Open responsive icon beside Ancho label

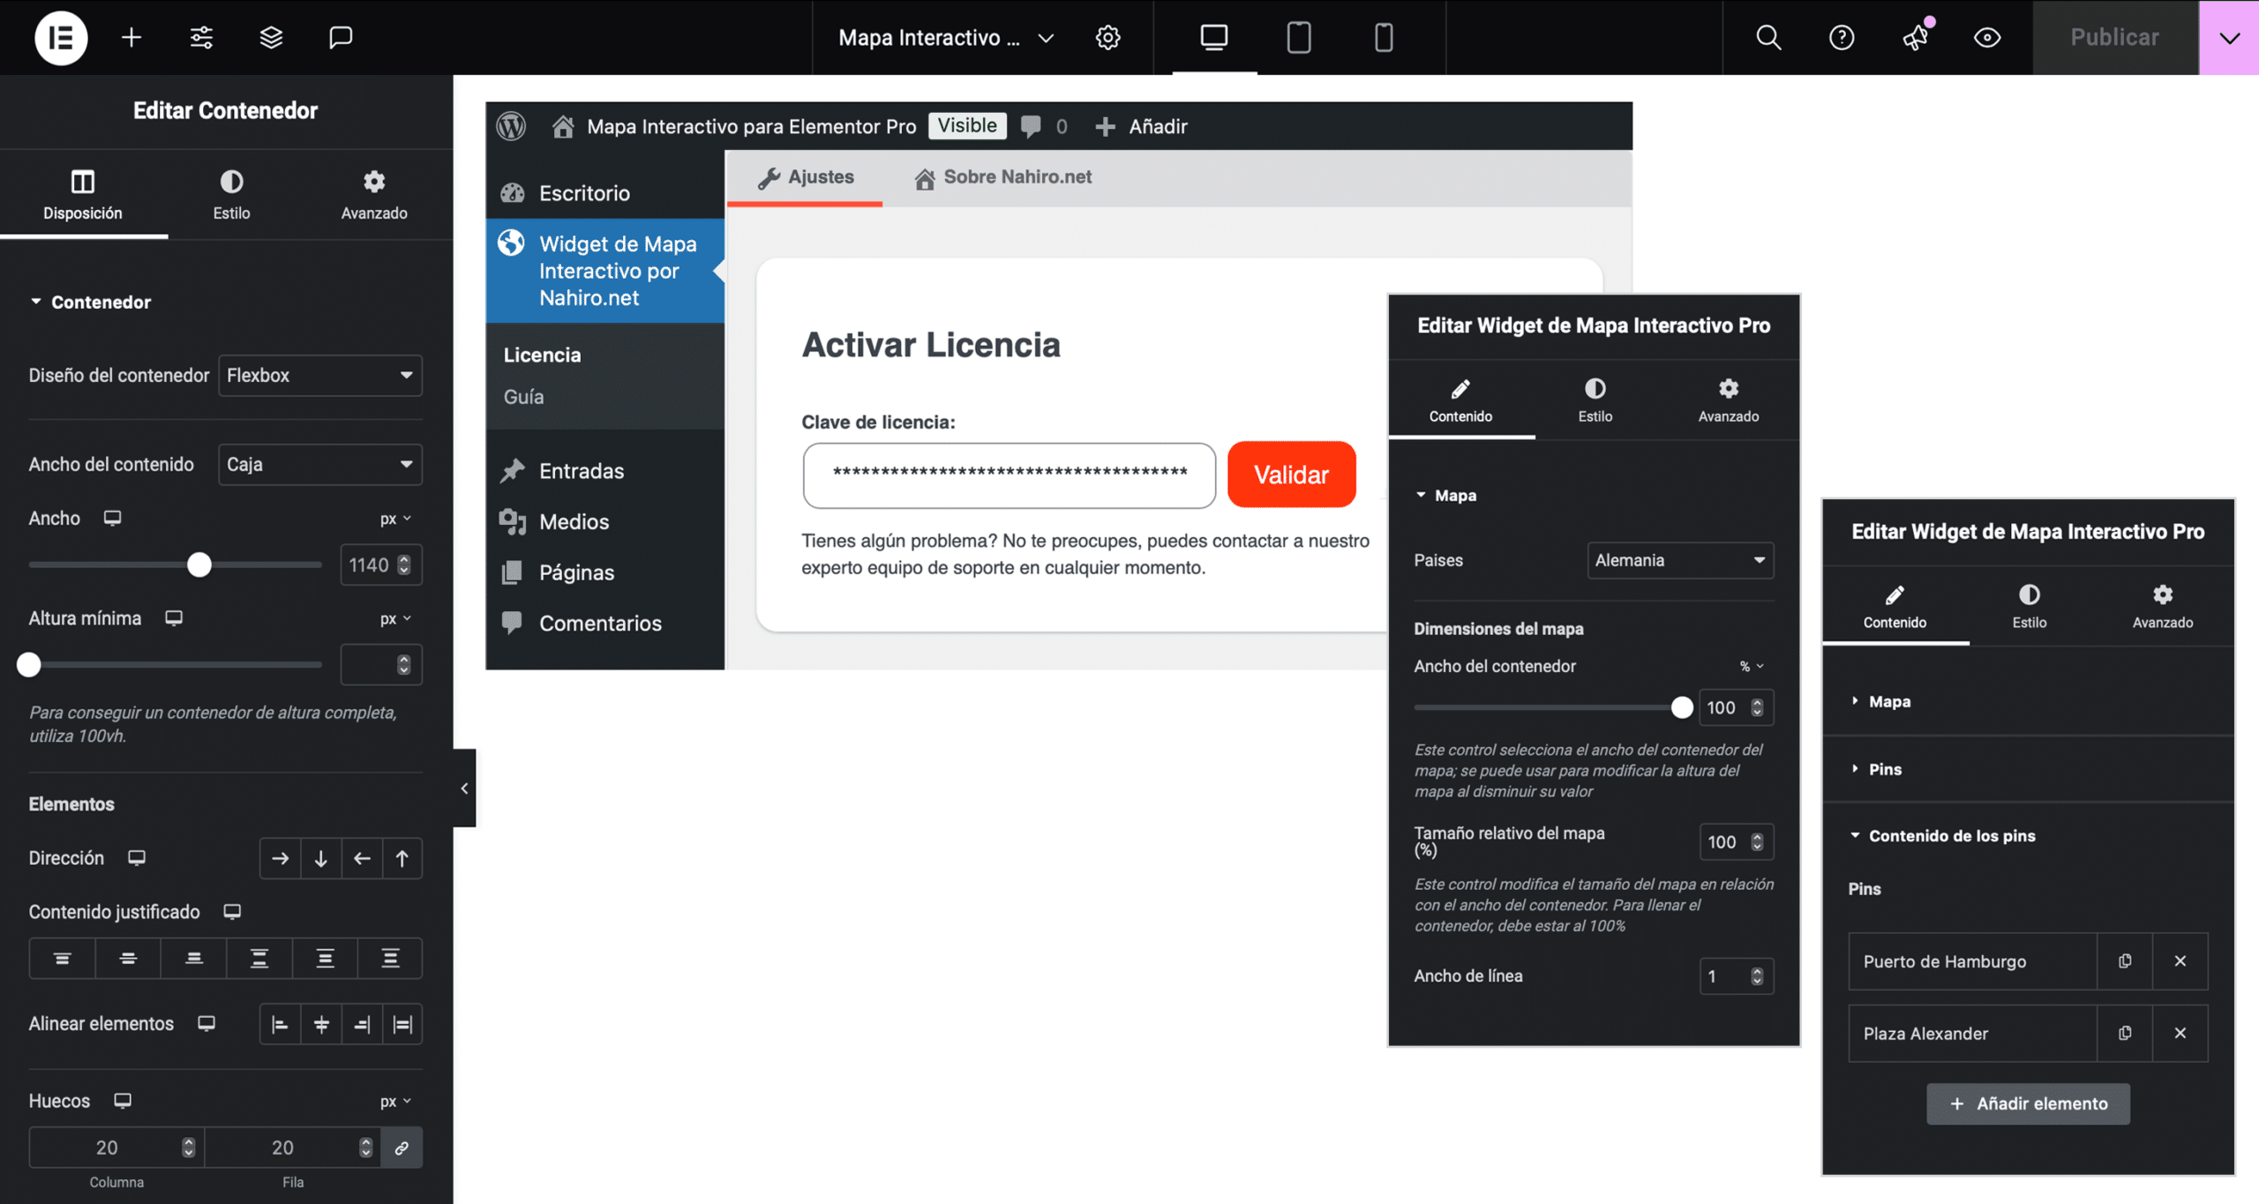click(112, 518)
